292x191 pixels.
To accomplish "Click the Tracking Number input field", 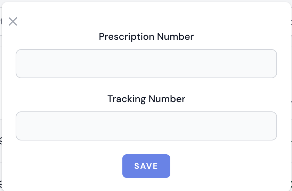I will click(146, 126).
